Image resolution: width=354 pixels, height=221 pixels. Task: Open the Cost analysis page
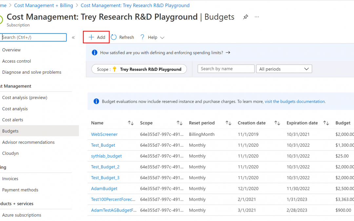point(15,109)
